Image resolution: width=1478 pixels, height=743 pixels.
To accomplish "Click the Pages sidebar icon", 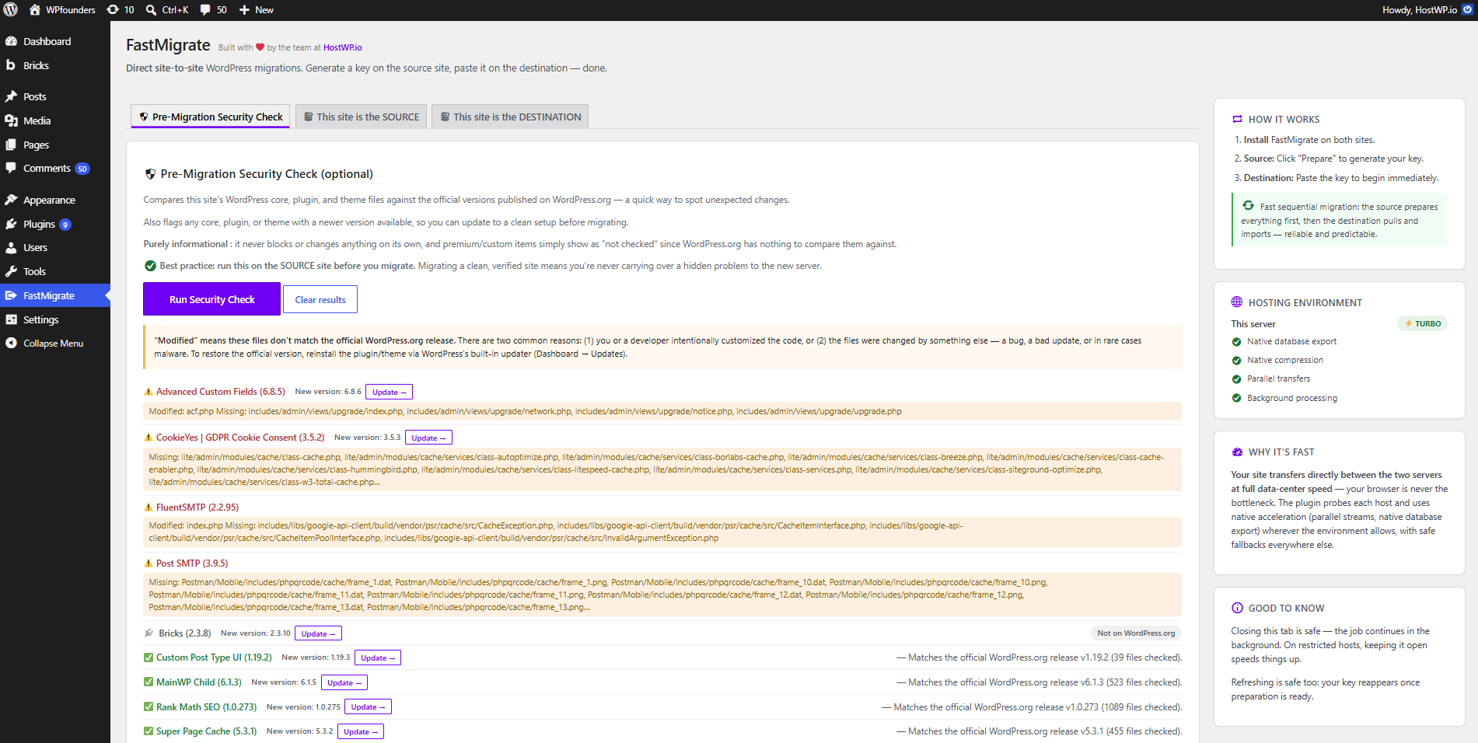I will 12,145.
